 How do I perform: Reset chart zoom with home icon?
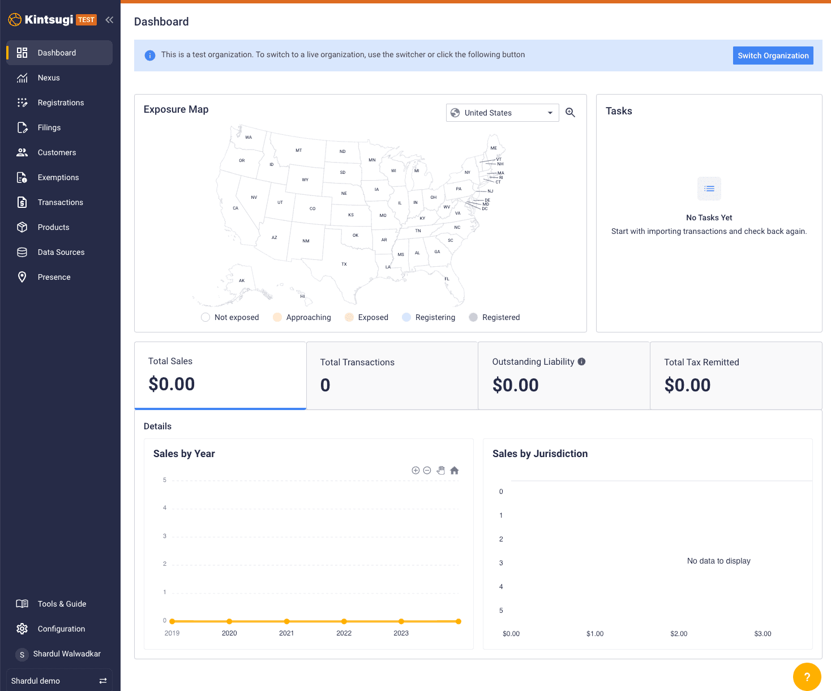click(454, 470)
